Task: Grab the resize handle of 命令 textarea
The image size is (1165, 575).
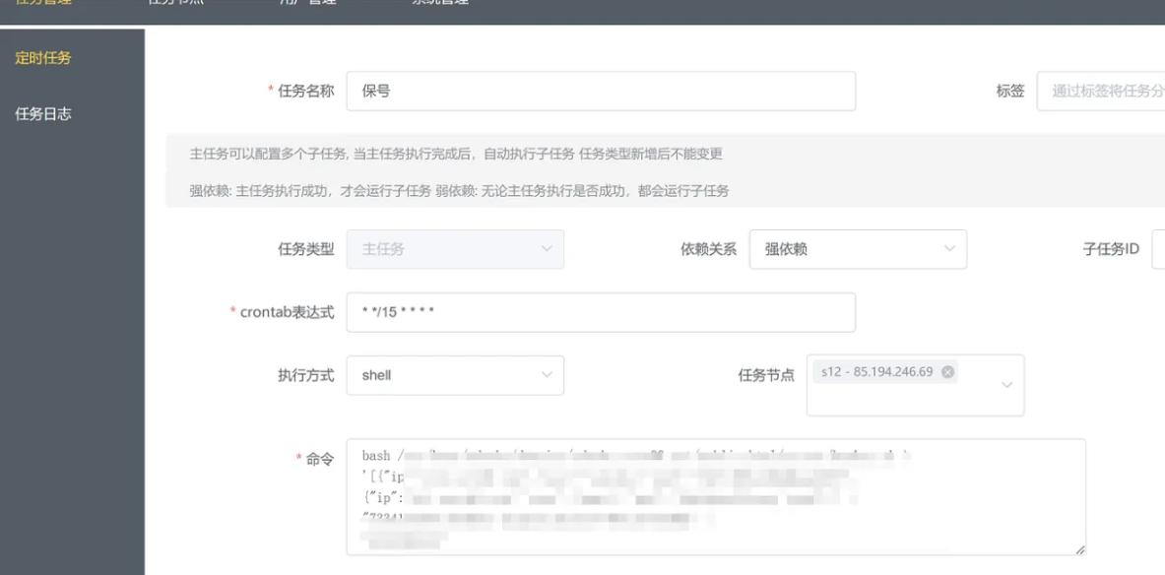Action: pyautogui.click(x=1079, y=549)
